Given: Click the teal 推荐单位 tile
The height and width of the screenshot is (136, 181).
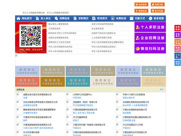Looking at the screenshot, I should pos(78,82).
